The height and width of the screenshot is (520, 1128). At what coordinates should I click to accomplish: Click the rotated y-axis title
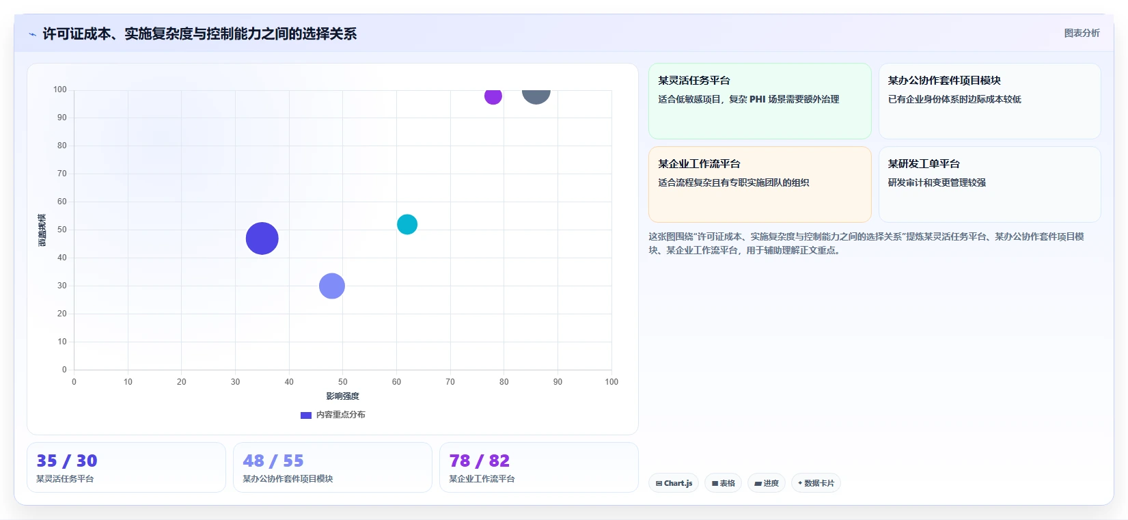[42, 230]
